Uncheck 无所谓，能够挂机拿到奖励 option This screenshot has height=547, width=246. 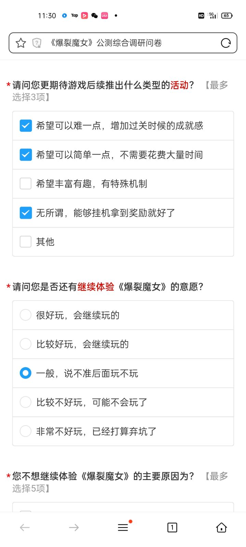[26, 213]
